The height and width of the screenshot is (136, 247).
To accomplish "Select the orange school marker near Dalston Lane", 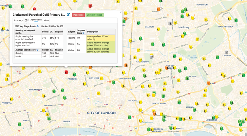I will [158, 9].
